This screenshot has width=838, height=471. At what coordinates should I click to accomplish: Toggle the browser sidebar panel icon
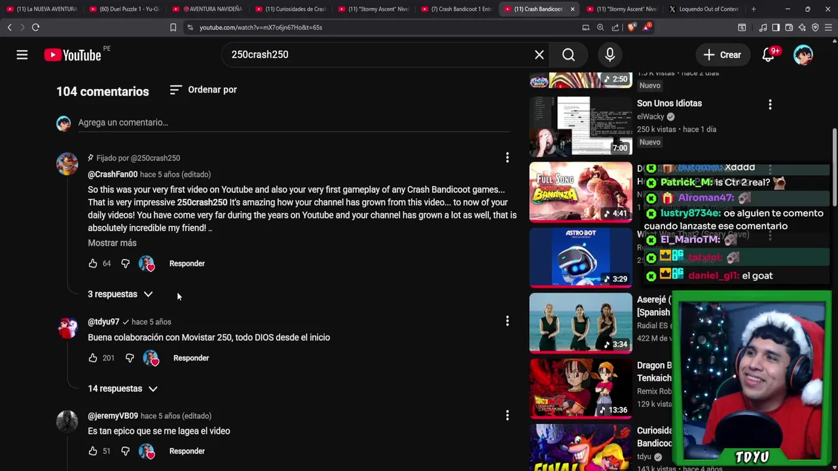[x=776, y=27]
